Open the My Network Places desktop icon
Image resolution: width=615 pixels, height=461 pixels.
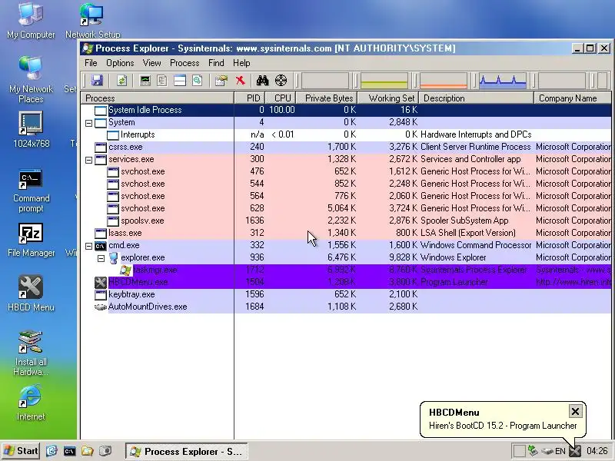point(31,80)
